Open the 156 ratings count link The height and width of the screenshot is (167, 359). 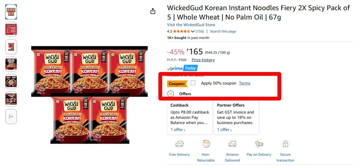coord(200,31)
